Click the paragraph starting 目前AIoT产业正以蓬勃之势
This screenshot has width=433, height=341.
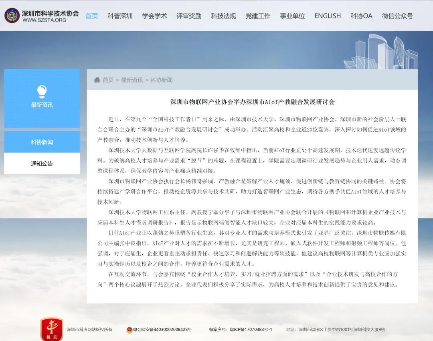pyautogui.click(x=252, y=249)
